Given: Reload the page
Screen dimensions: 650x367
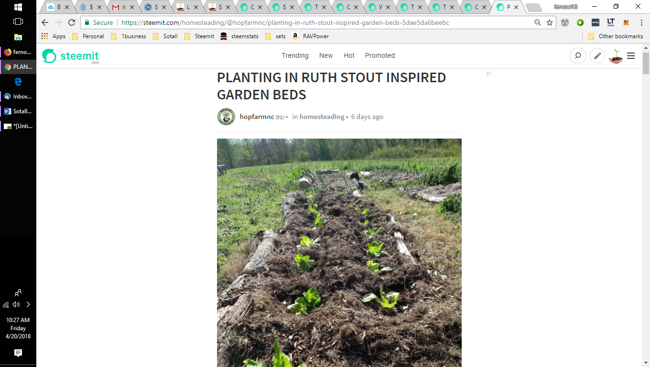Looking at the screenshot, I should [72, 22].
